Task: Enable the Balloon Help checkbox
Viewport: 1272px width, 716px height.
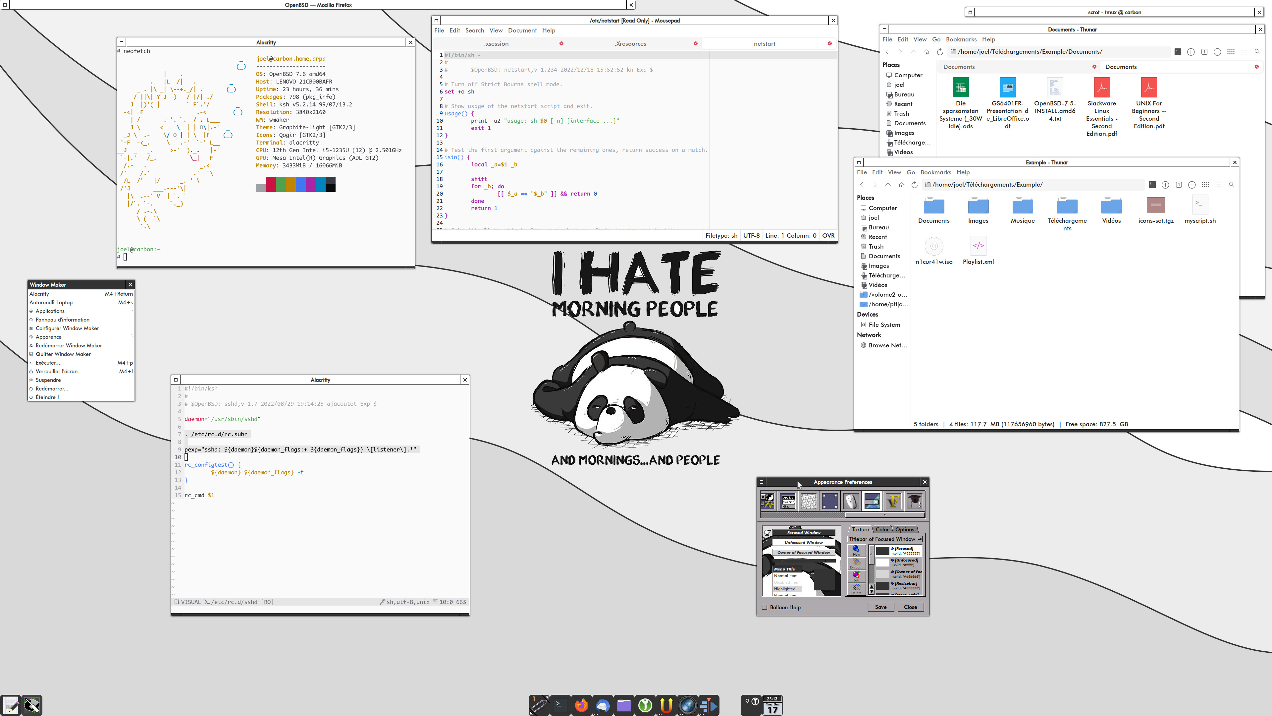Action: click(765, 607)
